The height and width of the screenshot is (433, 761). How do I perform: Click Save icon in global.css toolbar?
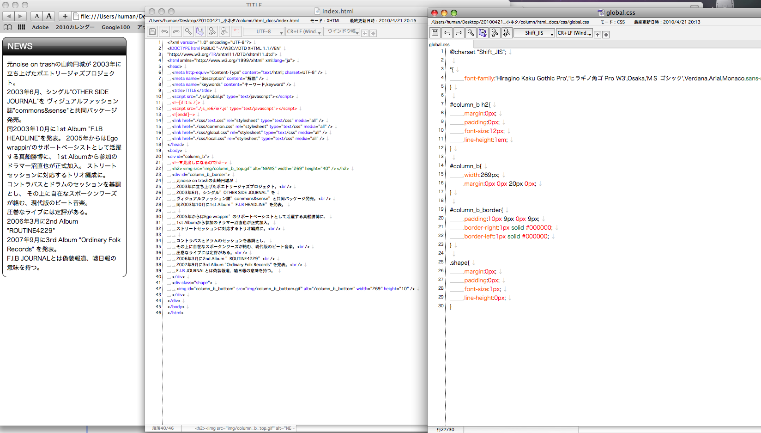(x=435, y=33)
